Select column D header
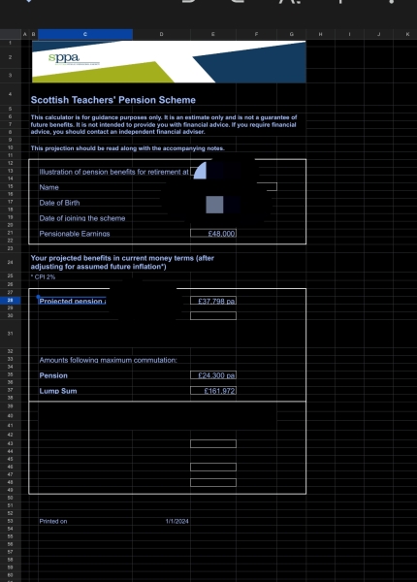The width and height of the screenshot is (417, 582). point(161,34)
